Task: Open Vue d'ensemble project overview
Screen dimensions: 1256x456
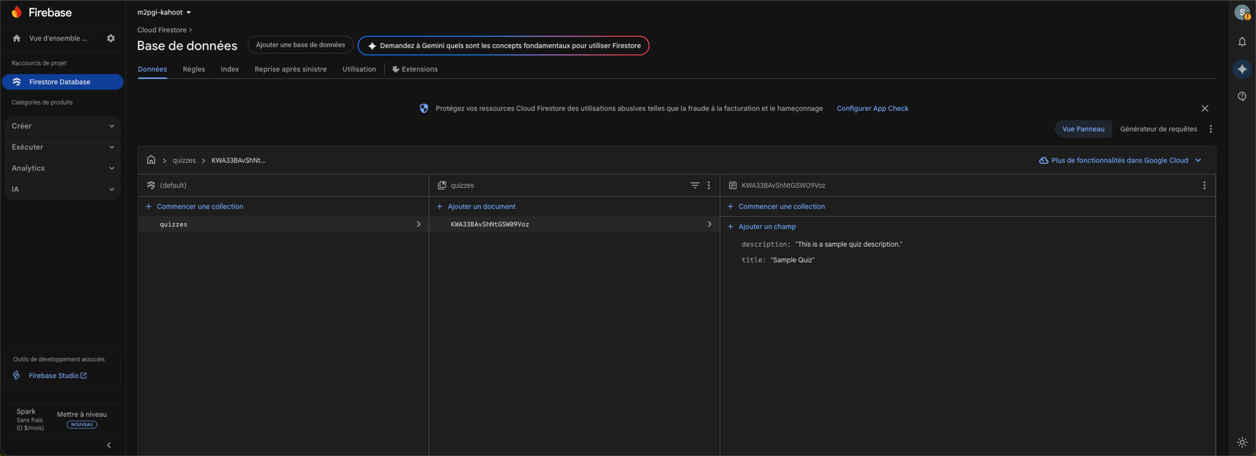Action: (58, 38)
